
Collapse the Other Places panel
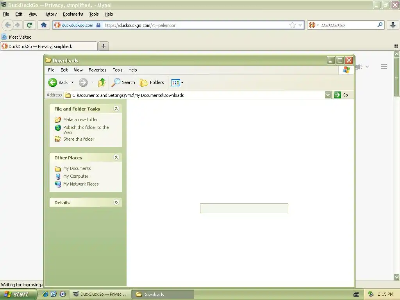[x=116, y=157]
